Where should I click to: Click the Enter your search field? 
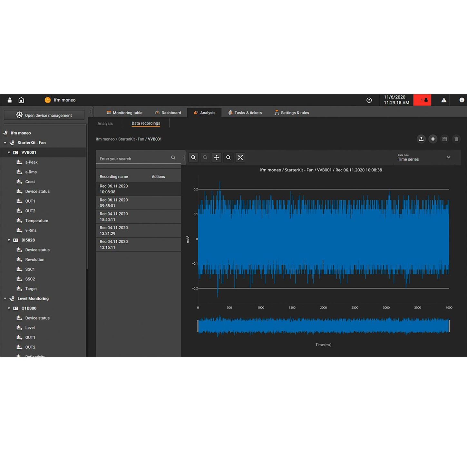[x=134, y=159]
